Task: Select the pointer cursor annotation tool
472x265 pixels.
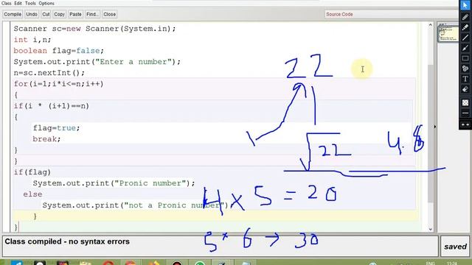Action: tap(465, 6)
